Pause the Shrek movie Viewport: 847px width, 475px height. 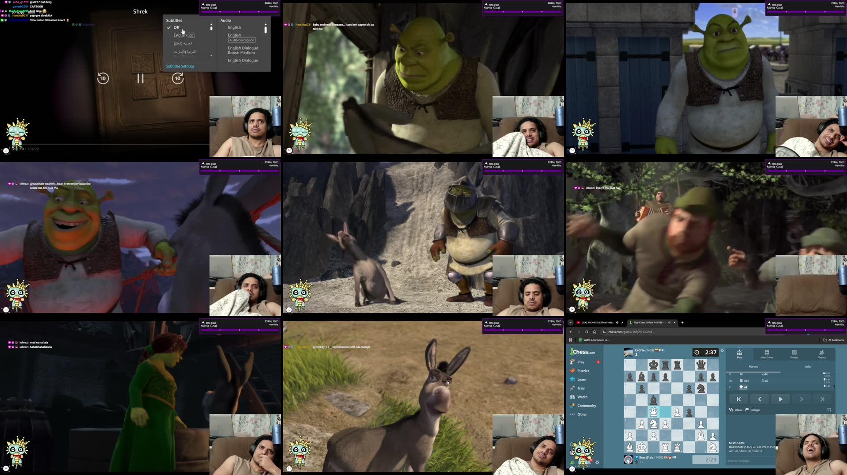(140, 78)
